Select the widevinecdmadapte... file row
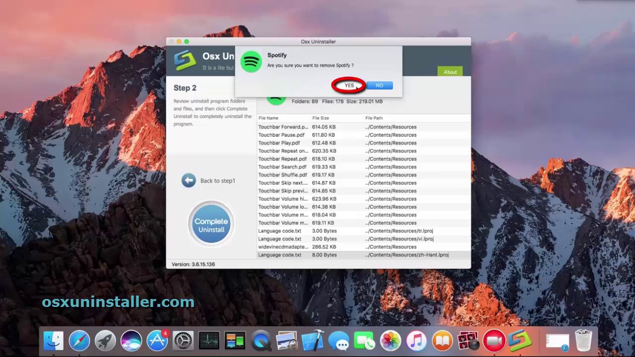 tap(364, 246)
